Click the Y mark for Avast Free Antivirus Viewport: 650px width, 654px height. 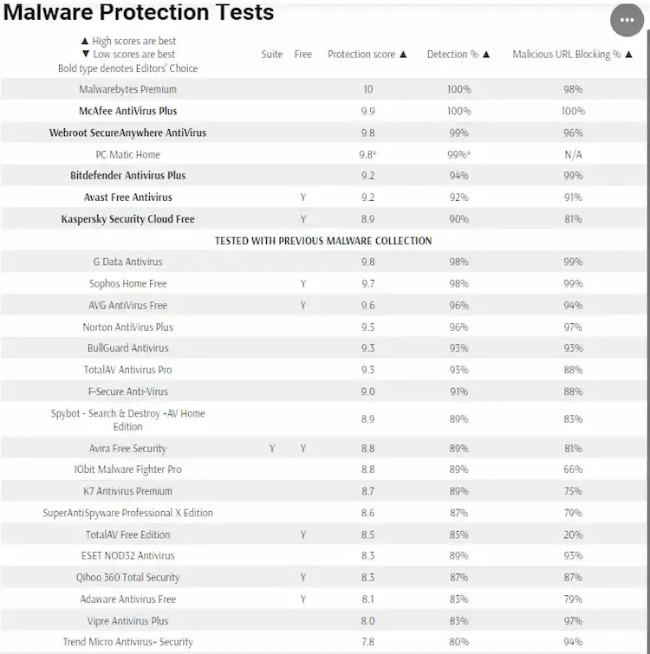303,197
